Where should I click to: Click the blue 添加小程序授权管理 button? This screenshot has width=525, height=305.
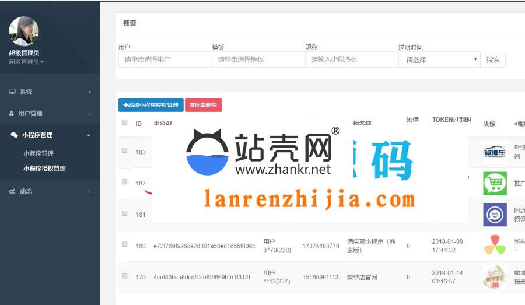150,105
